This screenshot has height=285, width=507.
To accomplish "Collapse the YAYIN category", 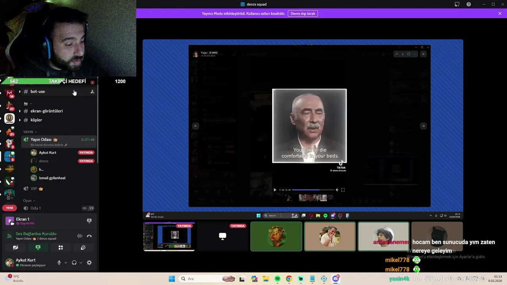I will coord(30,132).
